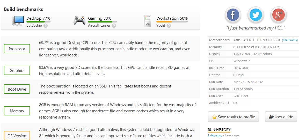The height and width of the screenshot is (140, 299).
Task: Click the help icon beside Yacht
Action: [x=169, y=26]
